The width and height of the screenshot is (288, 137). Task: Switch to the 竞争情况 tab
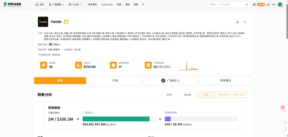point(225,80)
